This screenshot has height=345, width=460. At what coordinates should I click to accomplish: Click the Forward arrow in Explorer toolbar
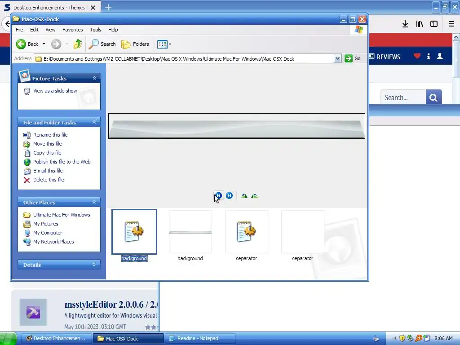coord(56,44)
